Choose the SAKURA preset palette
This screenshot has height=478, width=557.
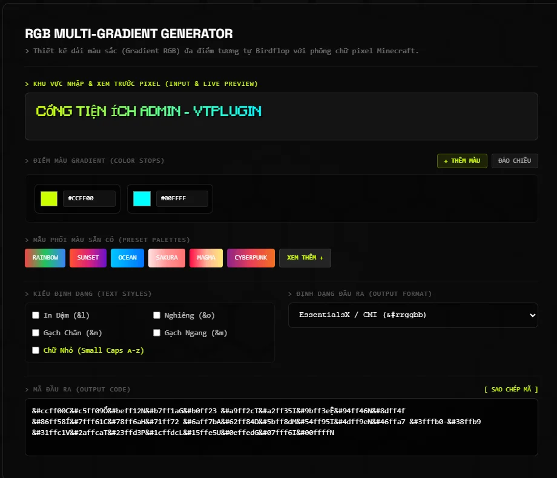coord(166,258)
